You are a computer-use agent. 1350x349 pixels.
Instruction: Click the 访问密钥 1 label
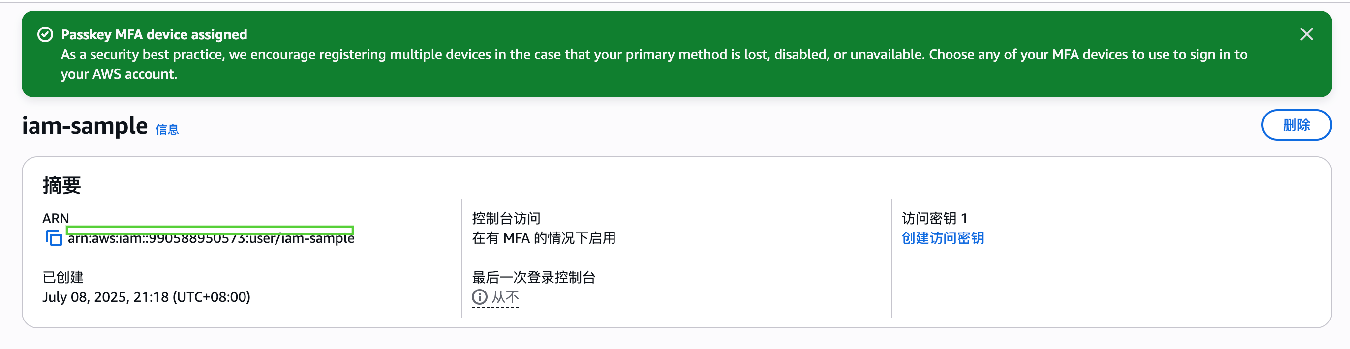coord(934,218)
